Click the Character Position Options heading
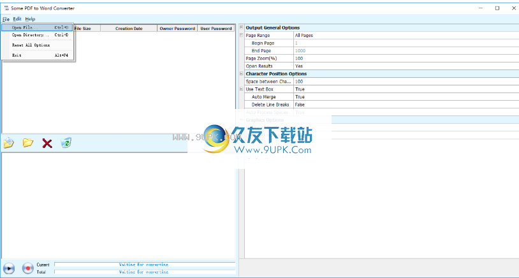The image size is (519, 278). [276, 74]
